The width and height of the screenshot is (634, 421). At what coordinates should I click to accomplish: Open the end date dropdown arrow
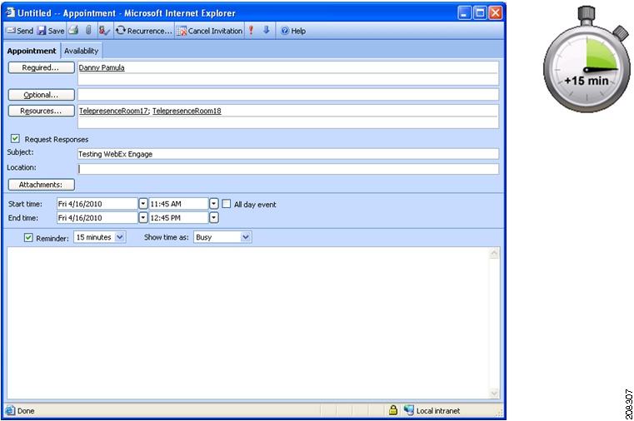click(143, 218)
